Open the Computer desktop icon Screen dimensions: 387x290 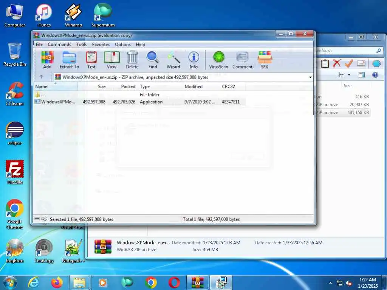pos(15,16)
